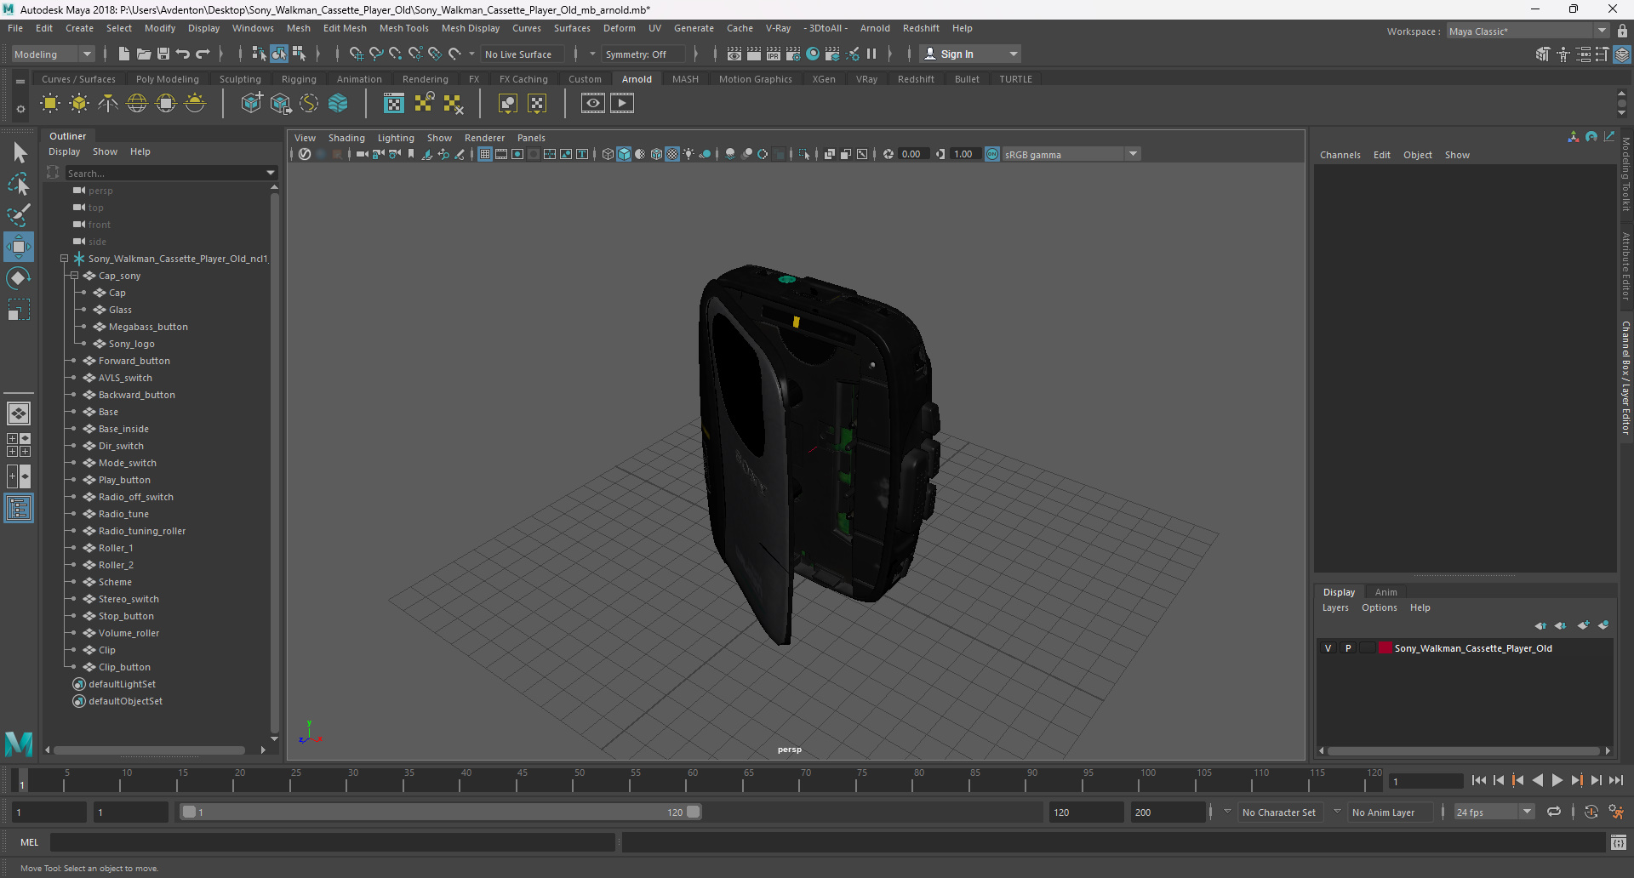The width and height of the screenshot is (1634, 878).
Task: Activate the Move tool in toolbox
Action: (19, 247)
